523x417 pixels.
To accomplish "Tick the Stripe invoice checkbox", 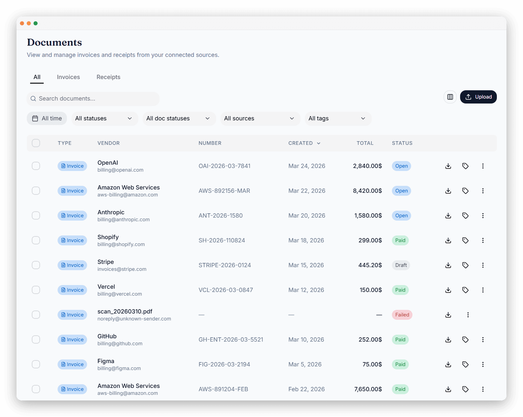I will point(36,265).
